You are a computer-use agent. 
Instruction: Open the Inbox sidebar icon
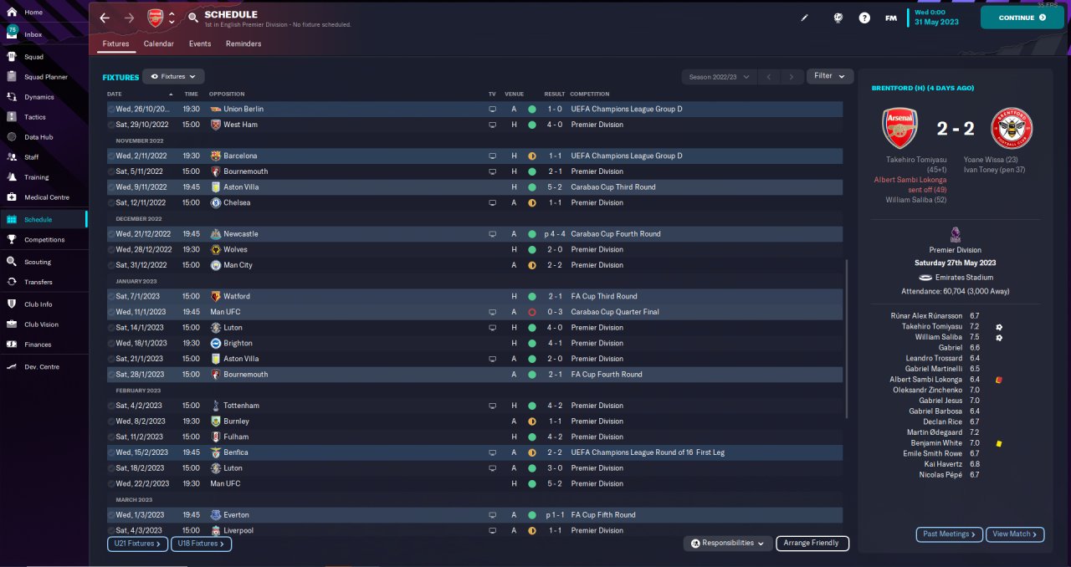12,33
